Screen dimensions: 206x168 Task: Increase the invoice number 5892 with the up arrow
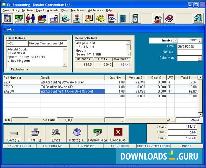pos(200,39)
